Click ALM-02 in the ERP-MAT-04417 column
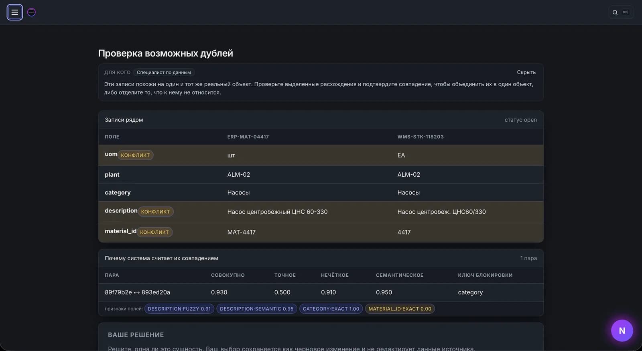This screenshot has width=642, height=351. [x=239, y=175]
